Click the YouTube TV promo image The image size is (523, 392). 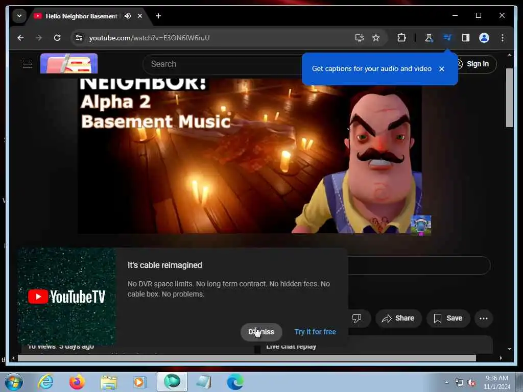coord(67,297)
